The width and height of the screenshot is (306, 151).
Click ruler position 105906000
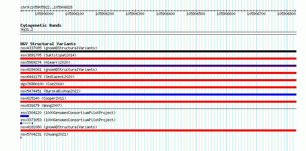[44, 14]
